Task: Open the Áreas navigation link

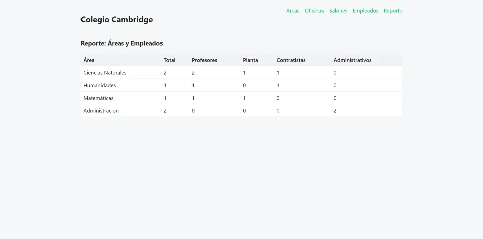Action: coord(293,11)
